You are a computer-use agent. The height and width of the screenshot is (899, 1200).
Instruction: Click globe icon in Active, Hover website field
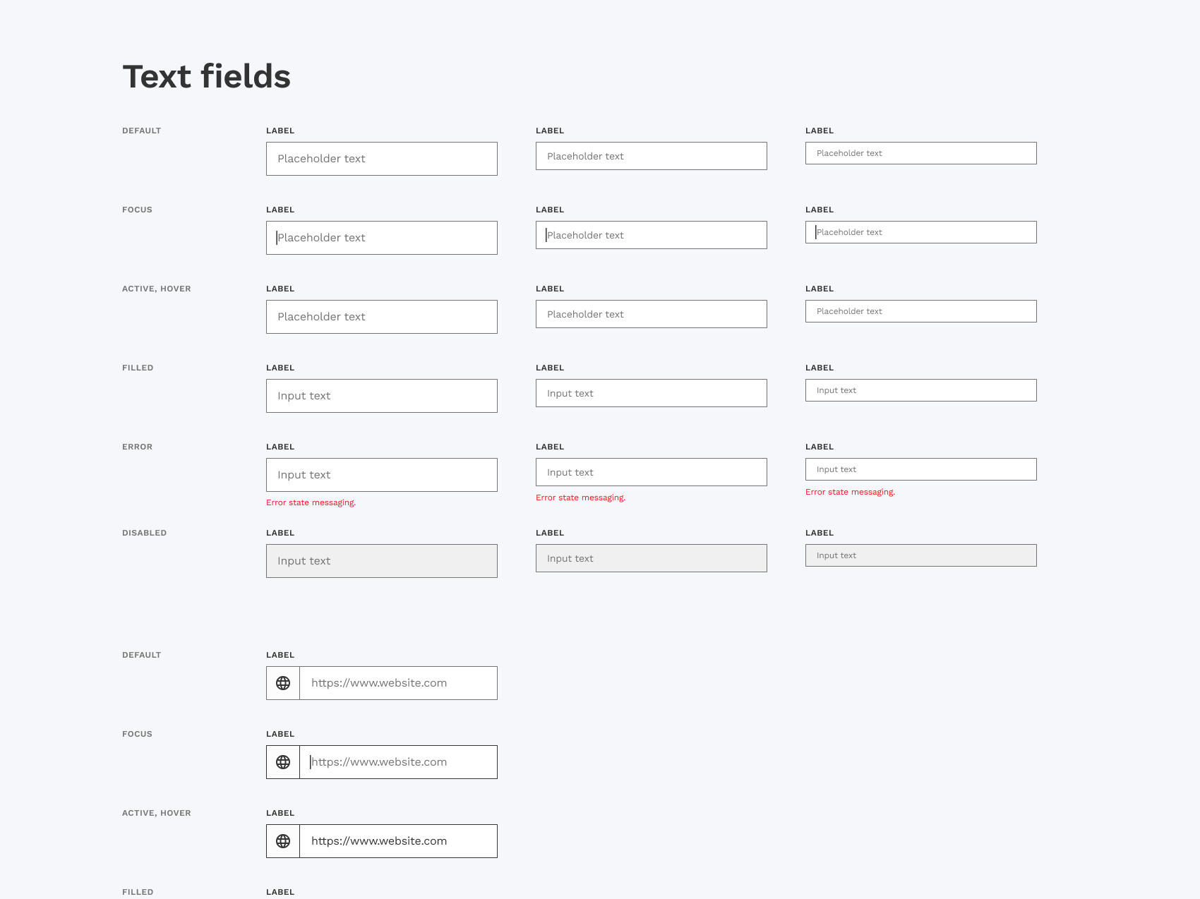click(283, 841)
